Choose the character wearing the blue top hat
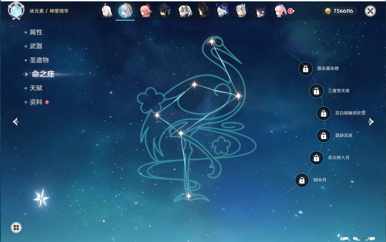 [x=222, y=11]
